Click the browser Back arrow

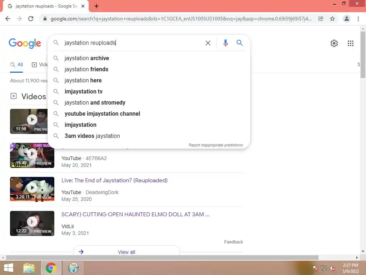[x=8, y=19]
